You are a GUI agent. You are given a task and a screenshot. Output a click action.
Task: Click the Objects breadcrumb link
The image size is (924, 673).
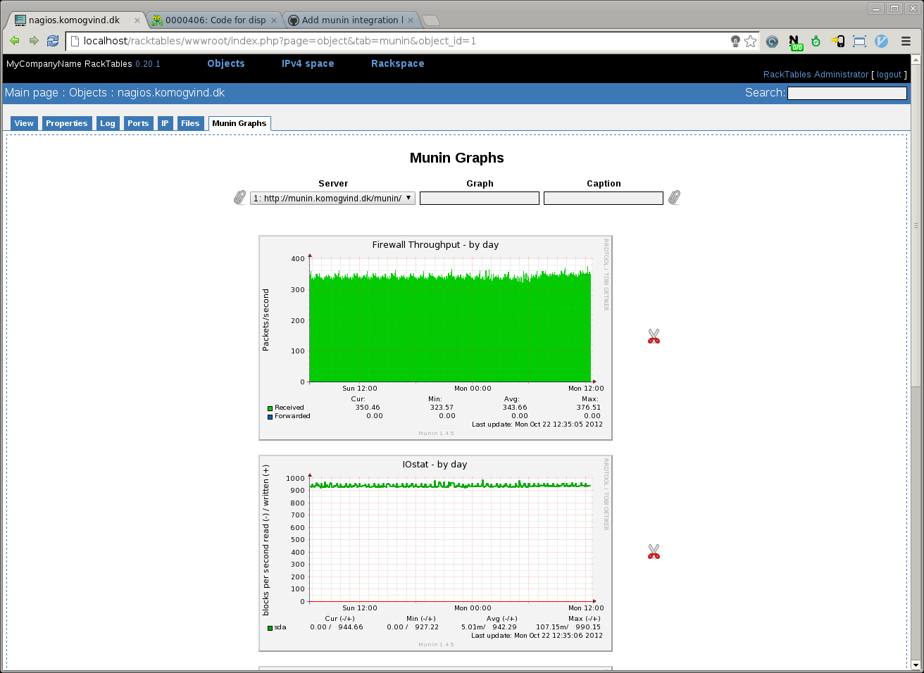88,93
